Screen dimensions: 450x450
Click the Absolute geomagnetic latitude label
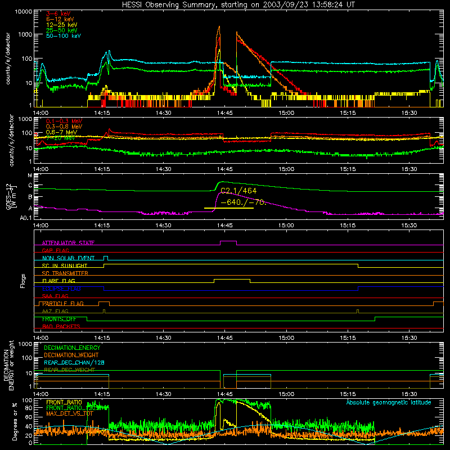pos(389,402)
